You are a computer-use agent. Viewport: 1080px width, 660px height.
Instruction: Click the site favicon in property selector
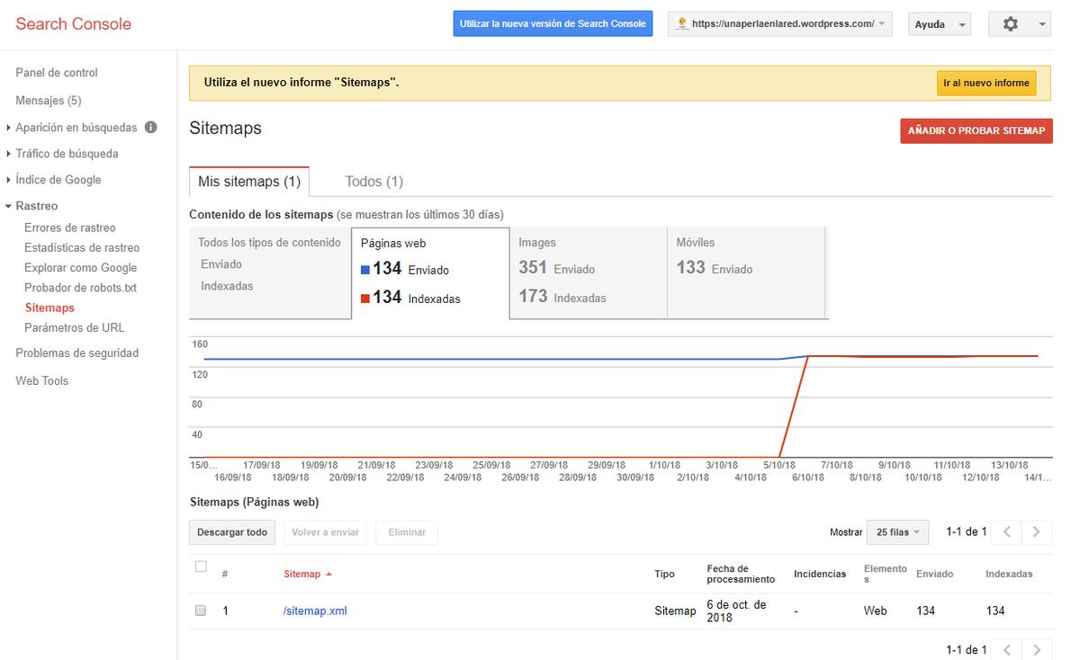(x=682, y=24)
